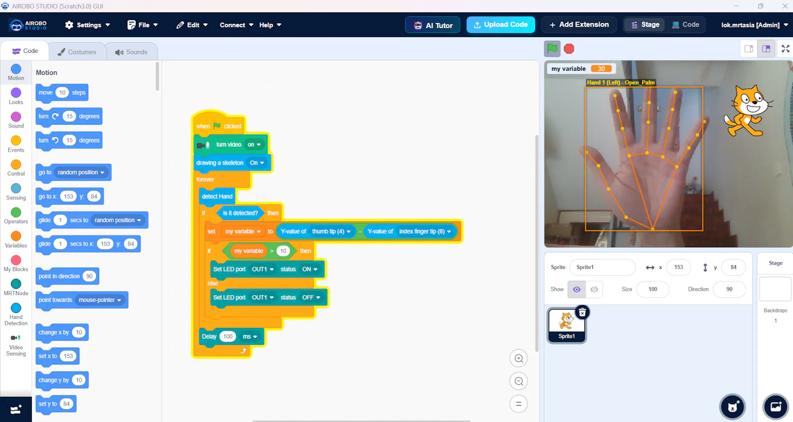Click the block palette scrollbar
Image resolution: width=793 pixels, height=422 pixels.
click(158, 77)
